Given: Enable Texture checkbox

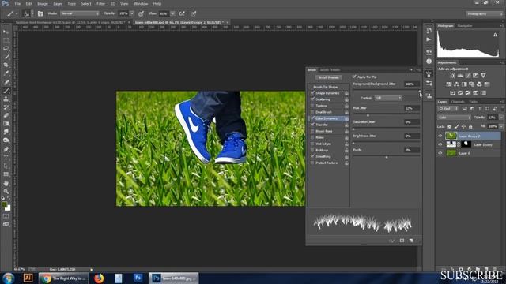Looking at the screenshot, I should pyautogui.click(x=312, y=106).
